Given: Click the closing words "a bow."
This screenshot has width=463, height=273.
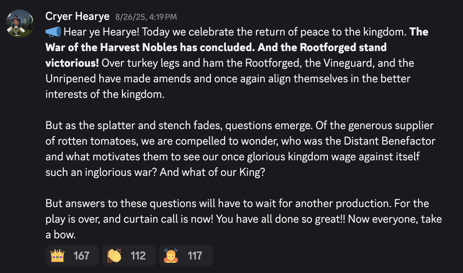Looking at the screenshot, I should click(x=61, y=235).
